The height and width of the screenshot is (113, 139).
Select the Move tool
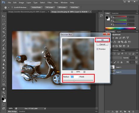[4, 16]
